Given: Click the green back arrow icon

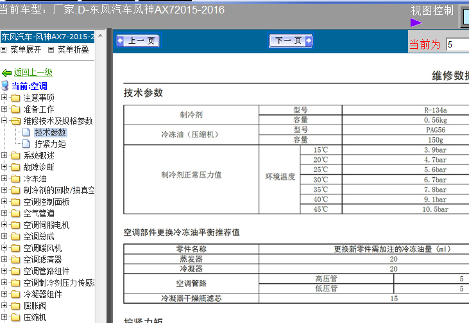Looking at the screenshot, I should (x=6, y=73).
